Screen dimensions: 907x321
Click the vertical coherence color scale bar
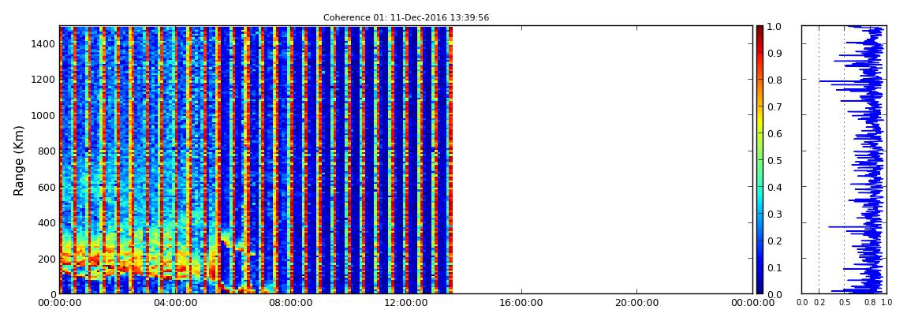760,159
